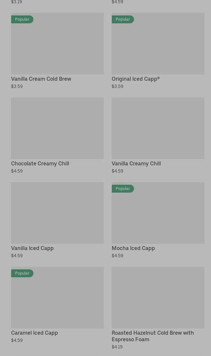Tap the Vanilla Iced Capp product photo
The height and width of the screenshot is (356, 211).
click(x=57, y=213)
